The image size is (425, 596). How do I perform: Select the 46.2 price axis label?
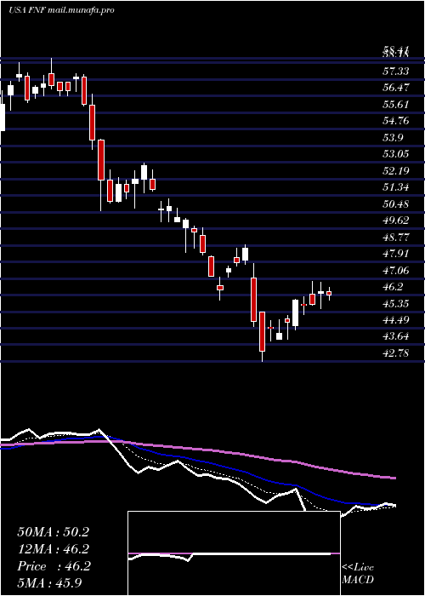[x=393, y=287]
